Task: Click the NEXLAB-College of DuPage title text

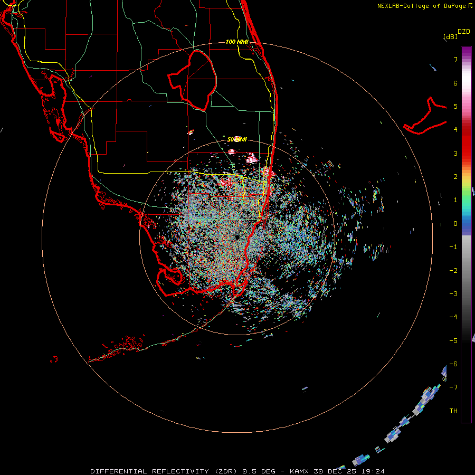Action: (421, 6)
